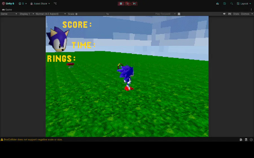
Task: Toggle Gizmos in Game view
Action: pyautogui.click(x=245, y=14)
